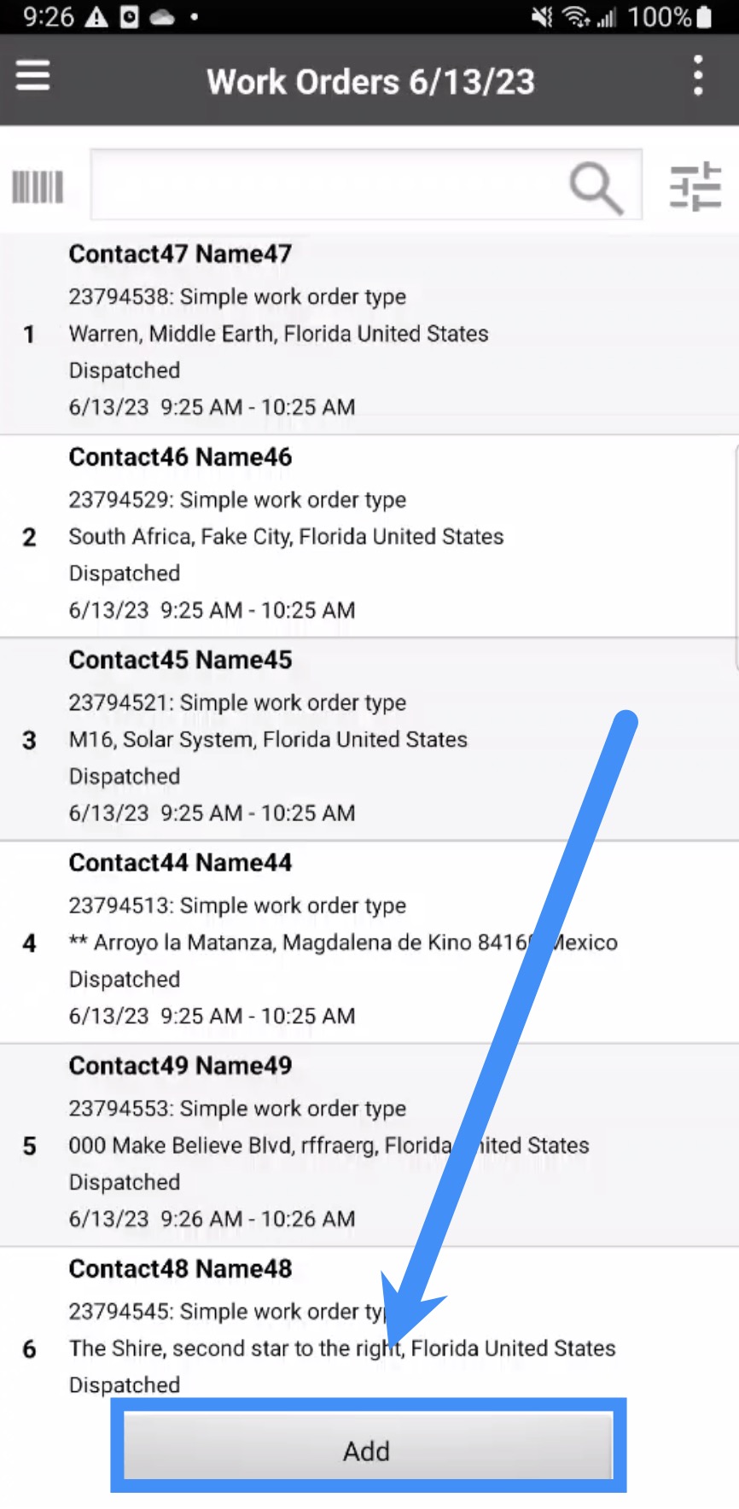Image resolution: width=739 pixels, height=1509 pixels.
Task: Open the filter sliders icon
Action: pyautogui.click(x=695, y=186)
